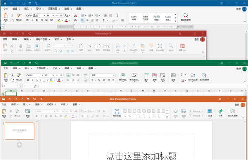Image resolution: width=248 pixels, height=160 pixels.
Task: Click the search icon in PDF window ribbon
Action: point(171,48)
